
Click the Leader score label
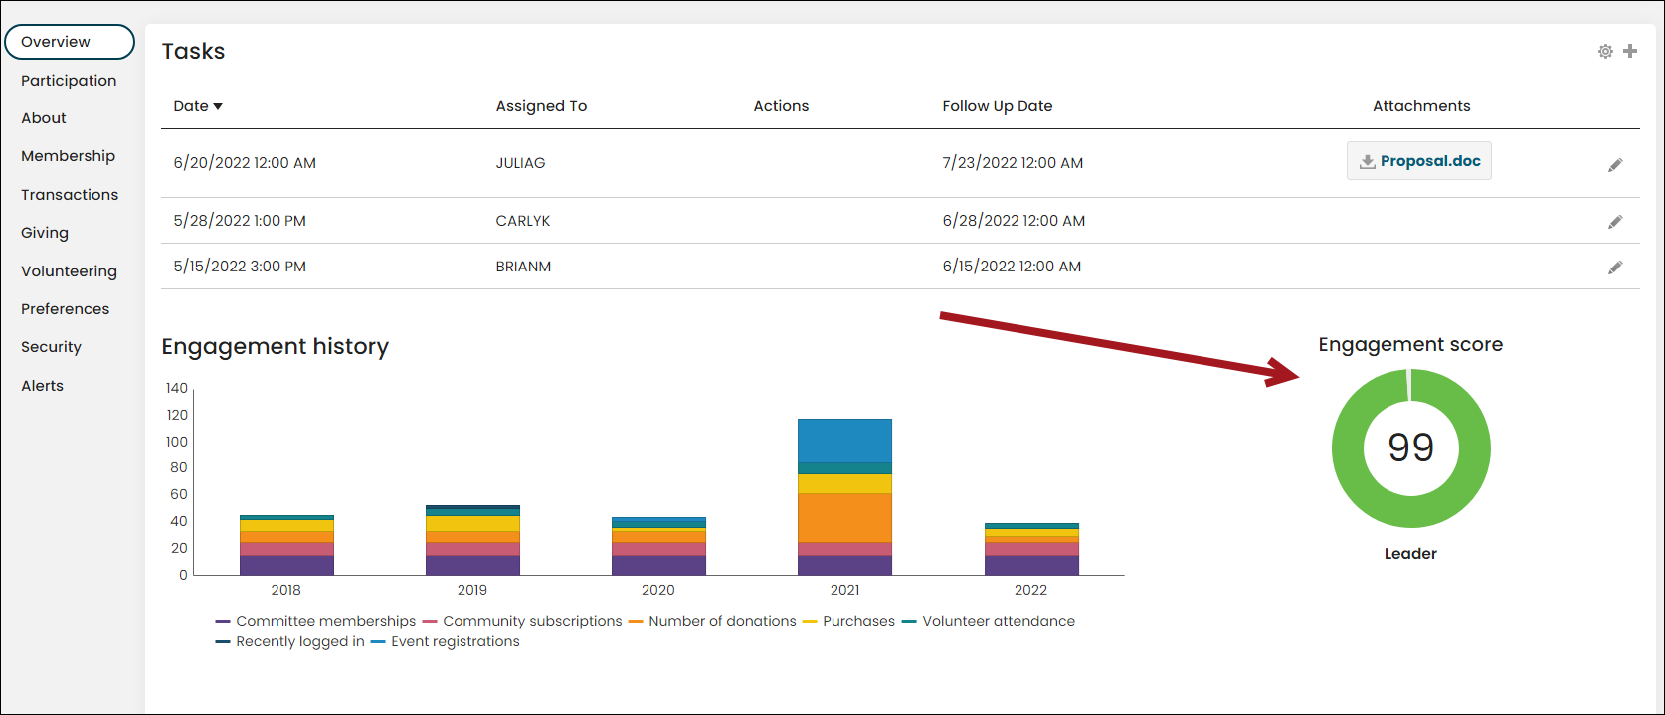[x=1410, y=554]
